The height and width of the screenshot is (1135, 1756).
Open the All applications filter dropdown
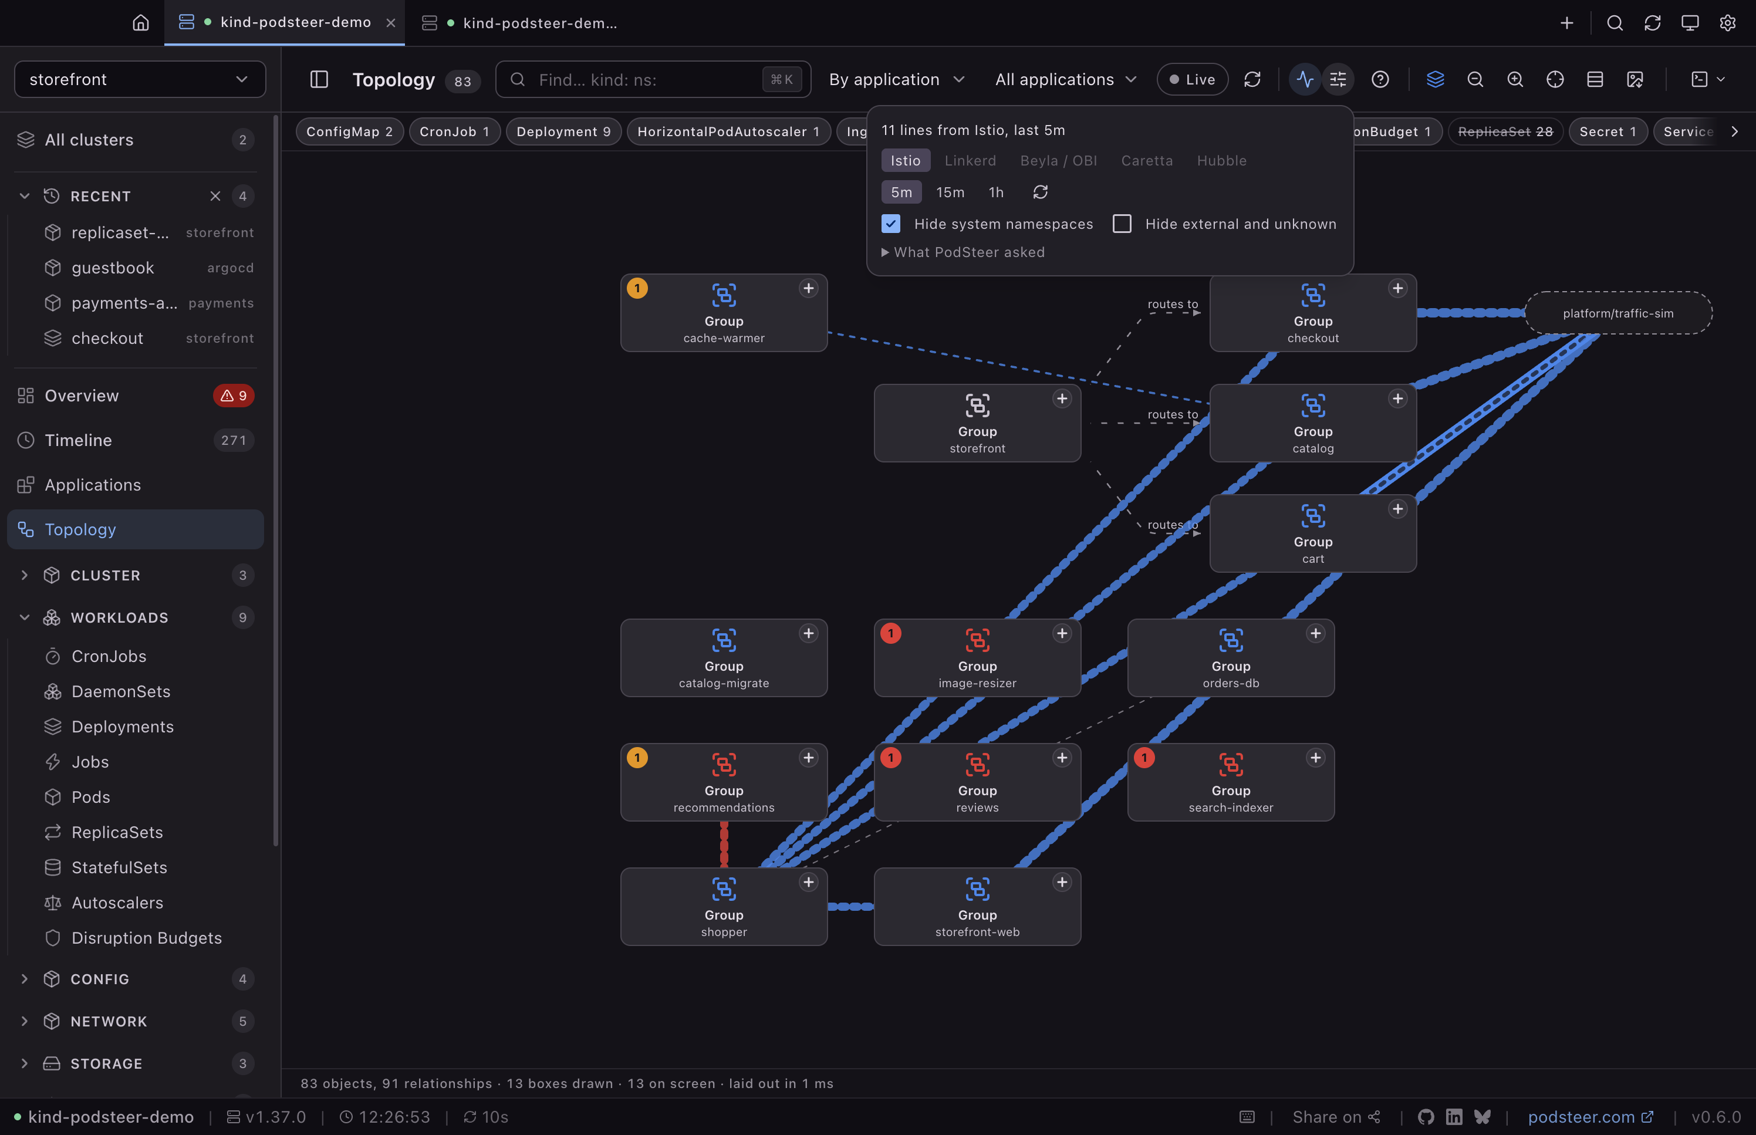click(x=1066, y=80)
